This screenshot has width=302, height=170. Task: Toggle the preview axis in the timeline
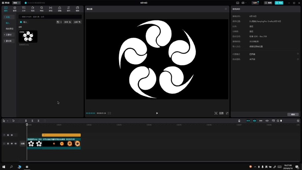pyautogui.click(x=267, y=121)
